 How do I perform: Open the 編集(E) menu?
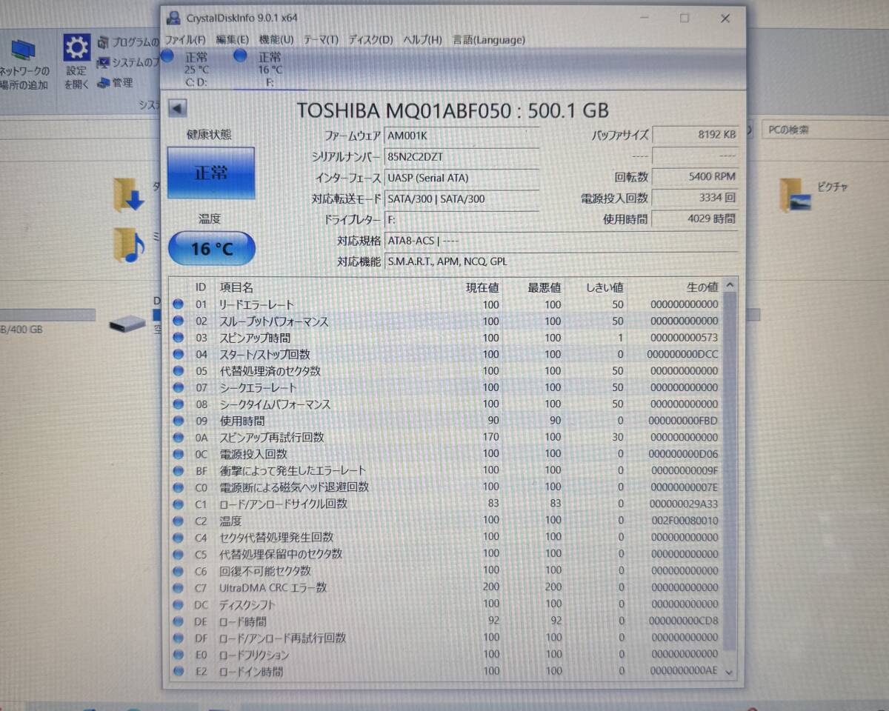[232, 40]
